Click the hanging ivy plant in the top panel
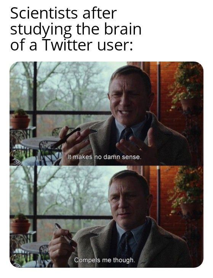 [x=187, y=83]
